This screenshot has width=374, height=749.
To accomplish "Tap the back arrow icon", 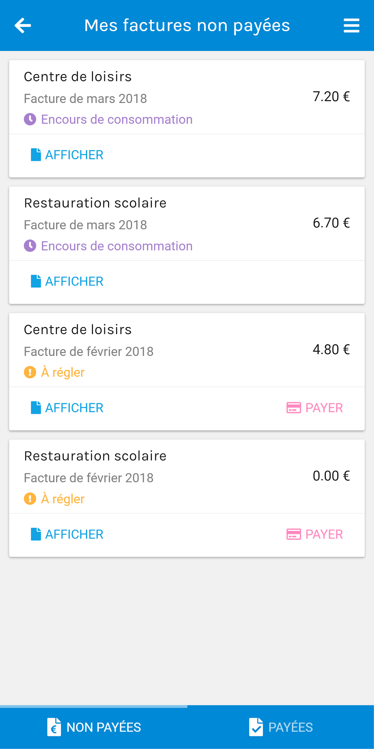I will tap(23, 26).
